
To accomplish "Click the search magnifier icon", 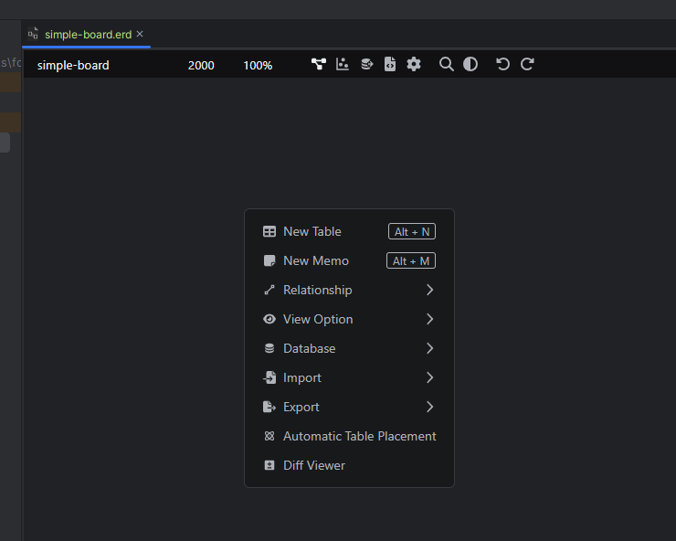I will (x=446, y=64).
